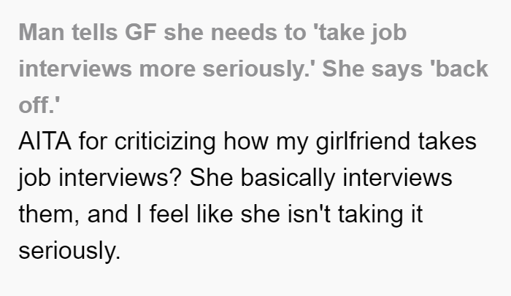Click the word 'interviews' in the gray headline

pyautogui.click(x=75, y=69)
